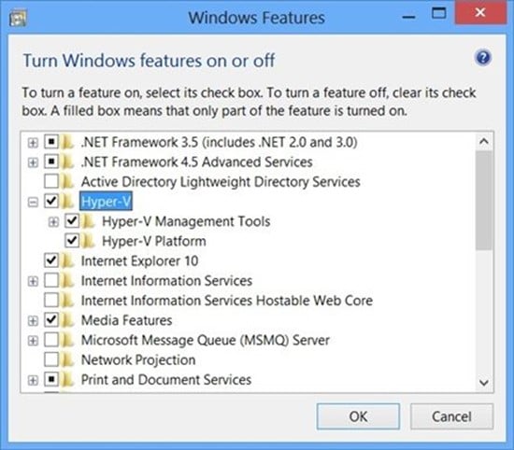The width and height of the screenshot is (514, 450).
Task: Click the Network Projection folder icon
Action: (x=67, y=360)
